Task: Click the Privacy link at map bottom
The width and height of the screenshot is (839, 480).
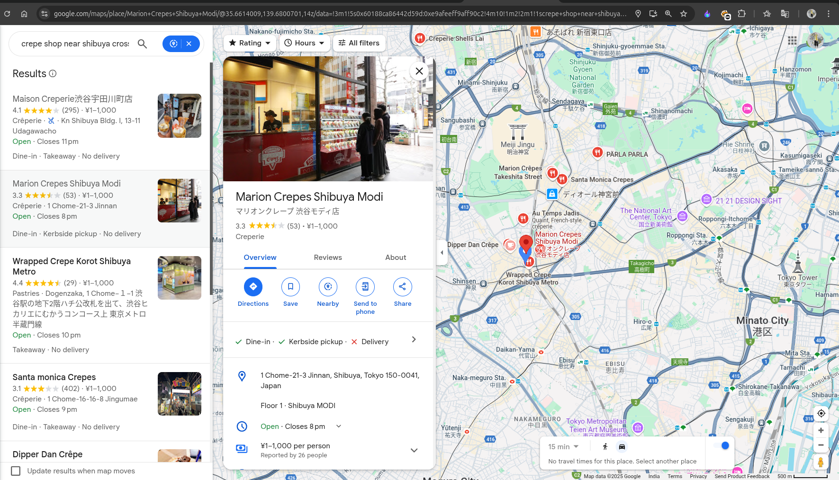Action: pos(698,476)
